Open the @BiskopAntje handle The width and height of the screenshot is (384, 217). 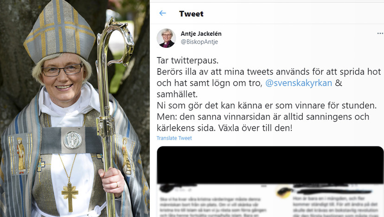(199, 42)
